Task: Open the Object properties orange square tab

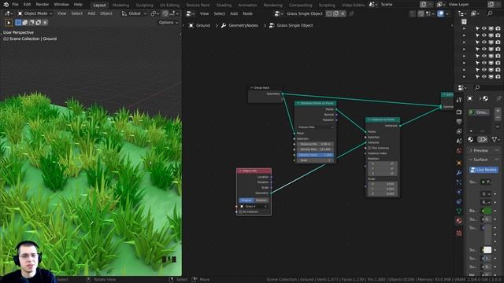Action: coord(459,163)
